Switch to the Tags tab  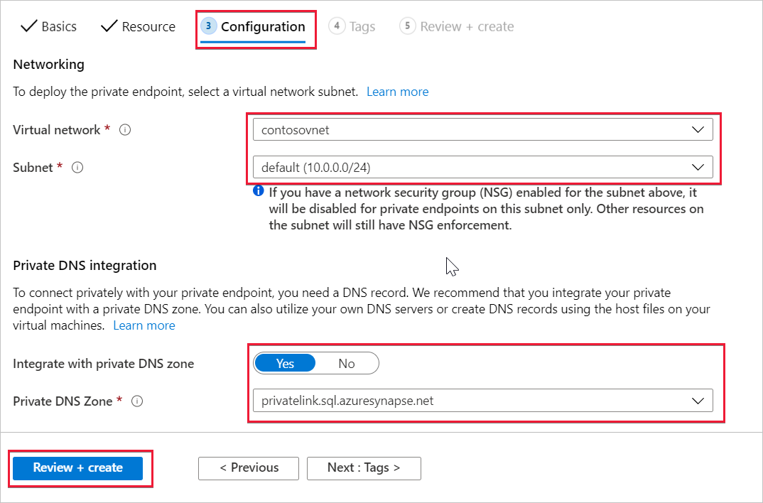[x=352, y=26]
